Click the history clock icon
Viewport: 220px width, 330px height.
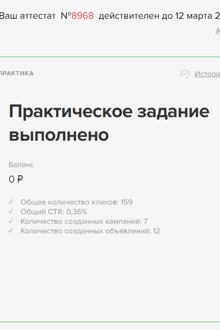tap(185, 74)
